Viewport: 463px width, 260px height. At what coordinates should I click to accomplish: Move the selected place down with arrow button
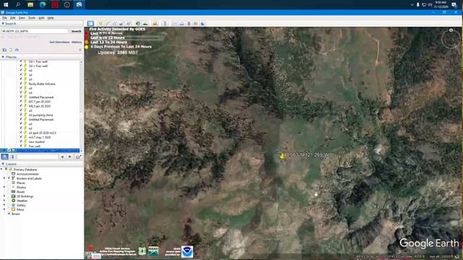[69, 157]
